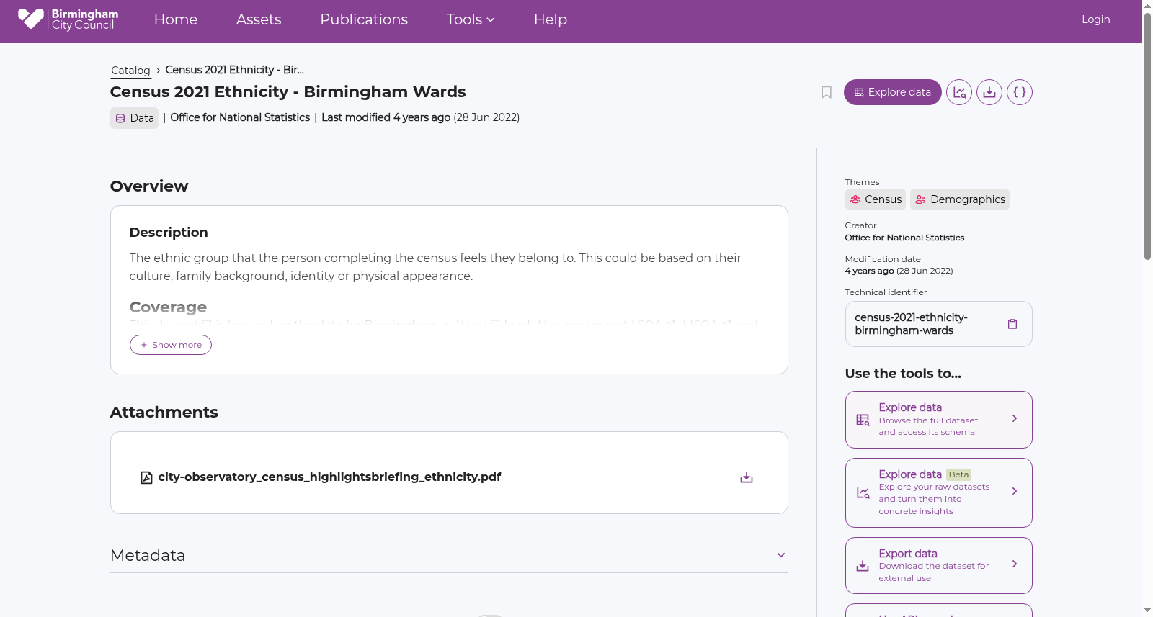Go to the Assets menu item
This screenshot has width=1153, height=617.
tap(259, 19)
